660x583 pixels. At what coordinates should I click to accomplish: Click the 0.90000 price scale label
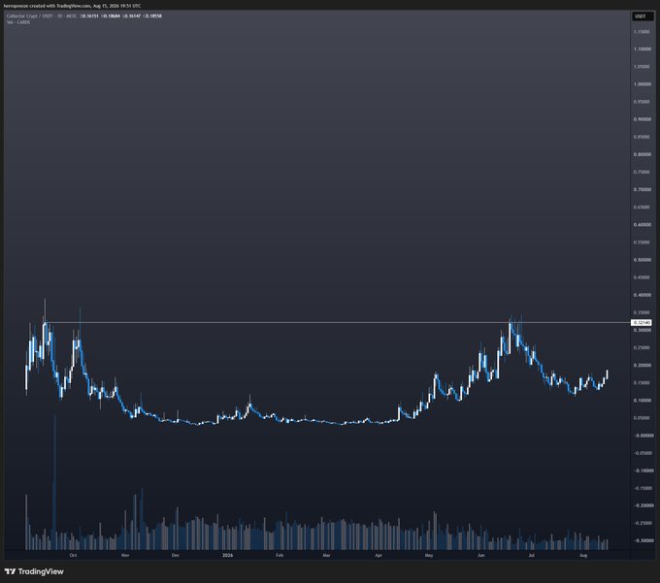pyautogui.click(x=642, y=119)
